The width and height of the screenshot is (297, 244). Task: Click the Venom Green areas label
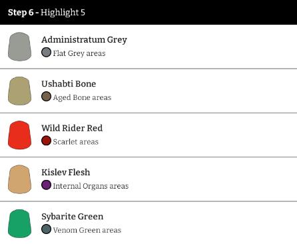point(87,230)
